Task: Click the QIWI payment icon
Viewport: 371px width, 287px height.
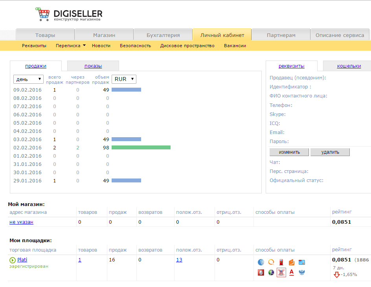Action: [271, 262]
